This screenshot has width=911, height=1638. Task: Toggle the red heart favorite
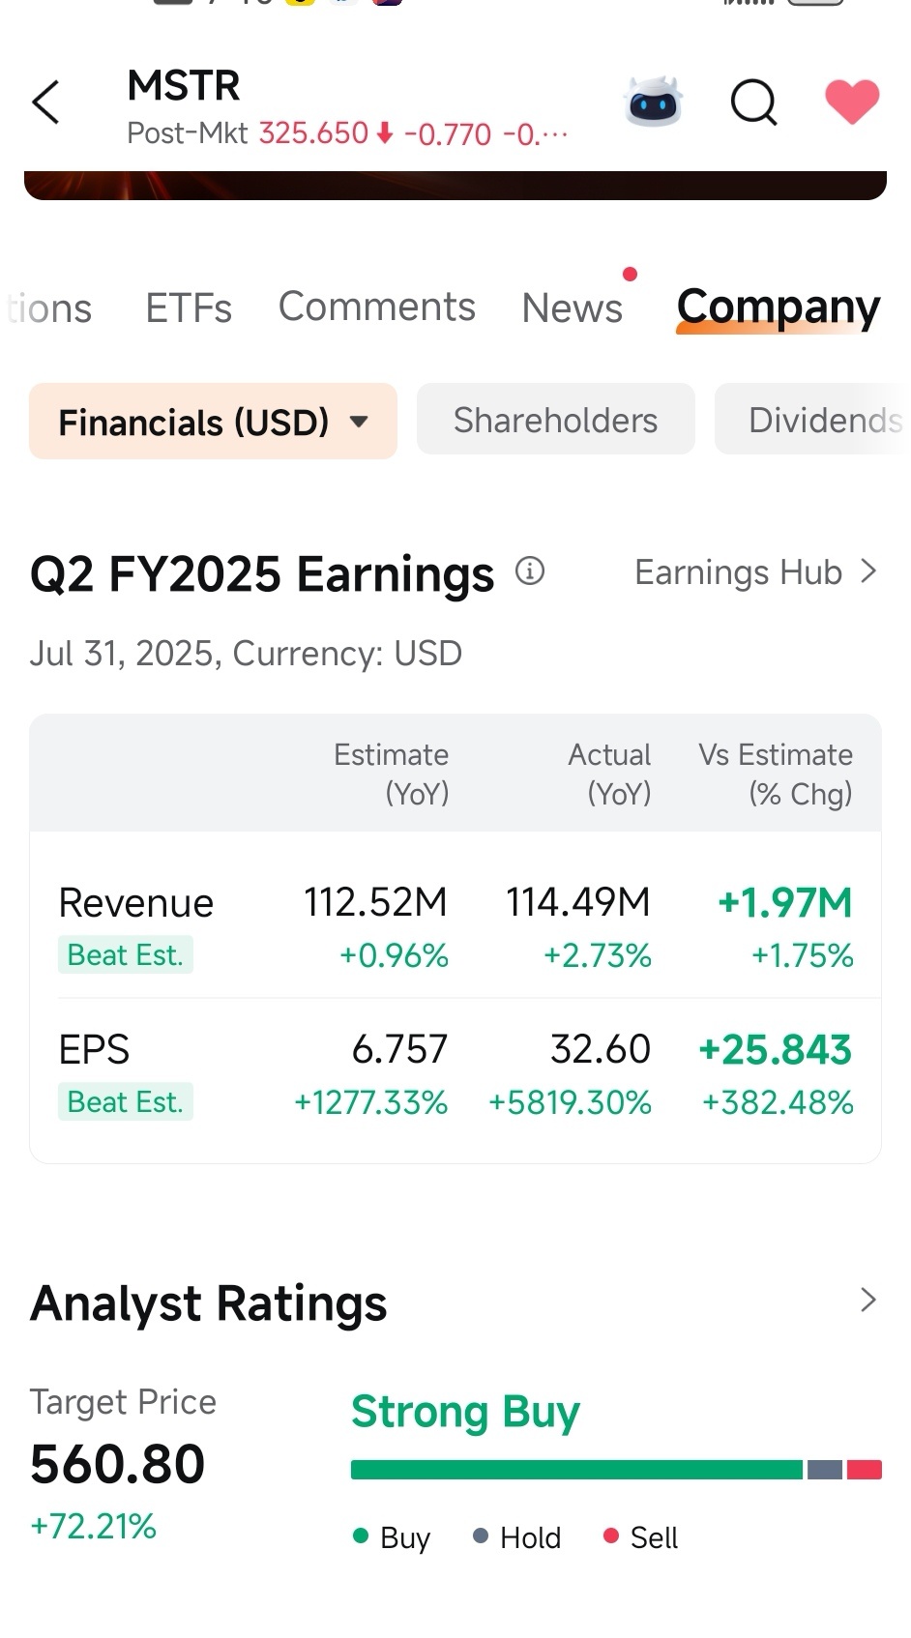(x=851, y=102)
